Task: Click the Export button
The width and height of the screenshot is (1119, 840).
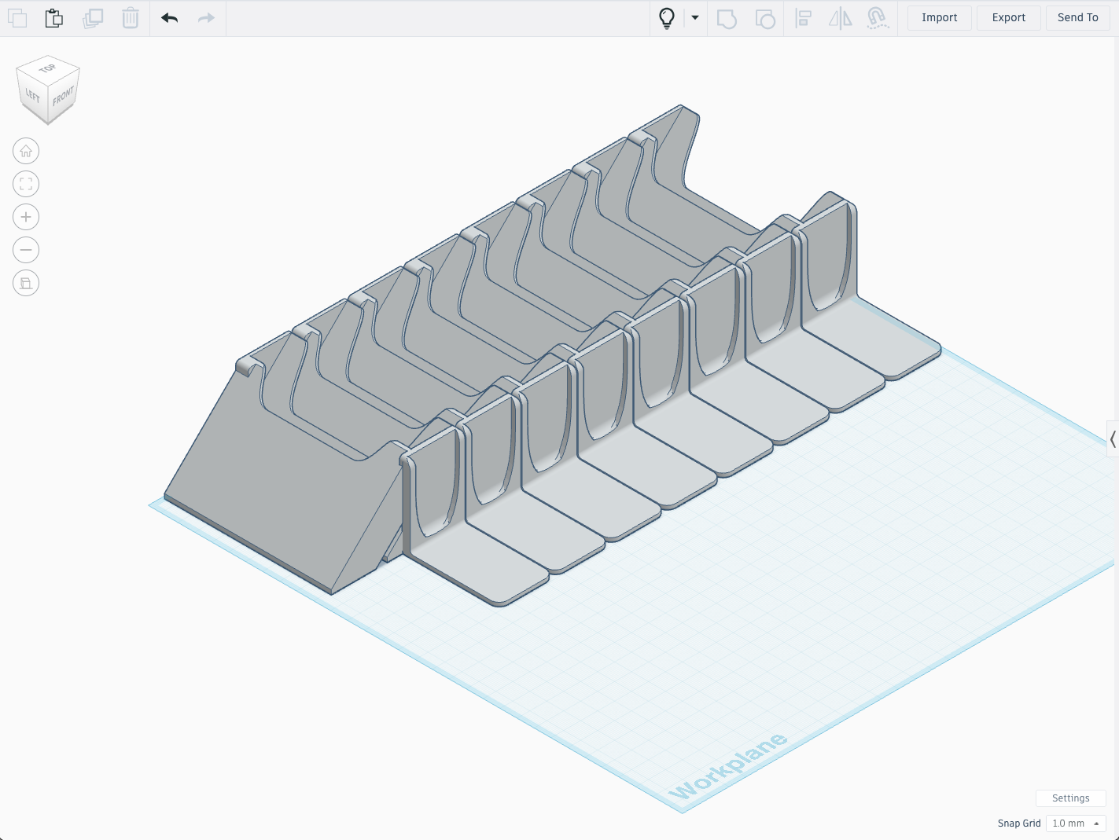Action: [1008, 17]
